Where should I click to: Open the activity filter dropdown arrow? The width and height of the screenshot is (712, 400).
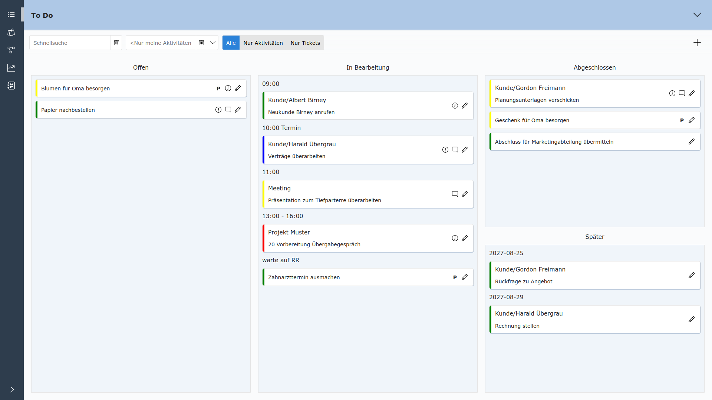point(212,43)
